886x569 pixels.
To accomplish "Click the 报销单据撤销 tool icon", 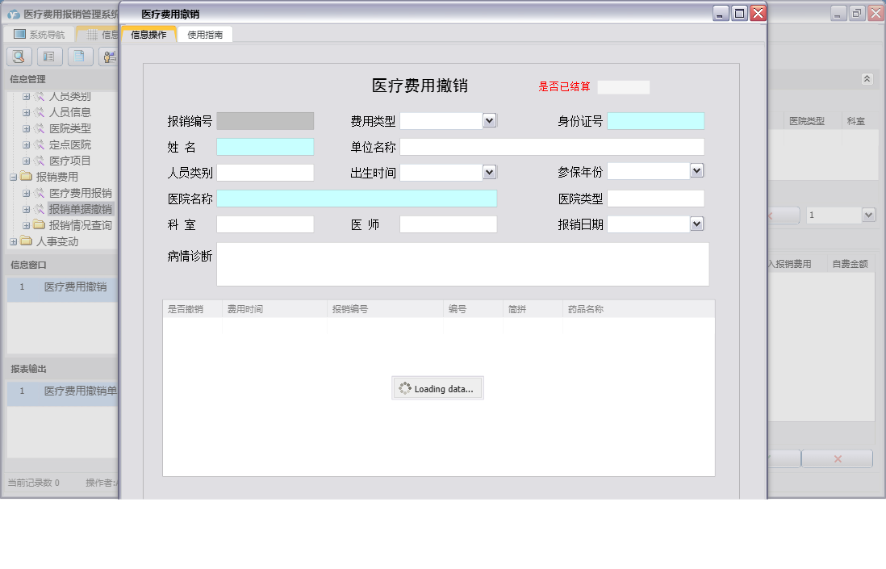I will tap(40, 208).
